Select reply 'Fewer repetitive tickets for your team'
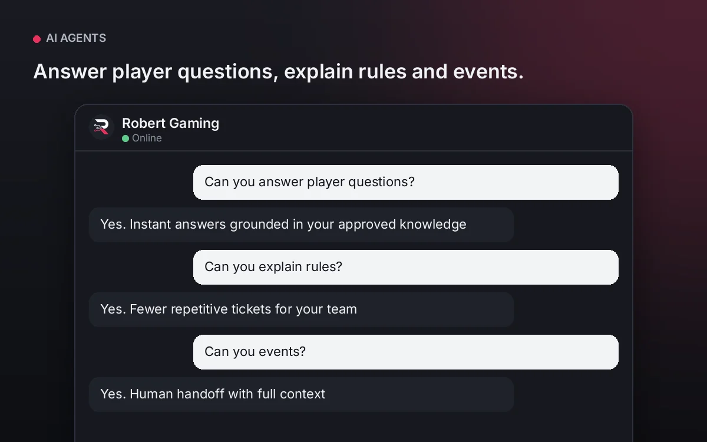Viewport: 707px width, 442px height. 301,309
